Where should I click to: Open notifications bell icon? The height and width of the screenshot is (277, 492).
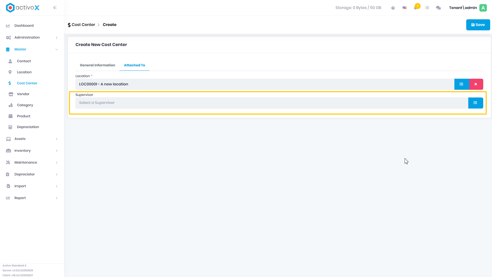pos(415,8)
